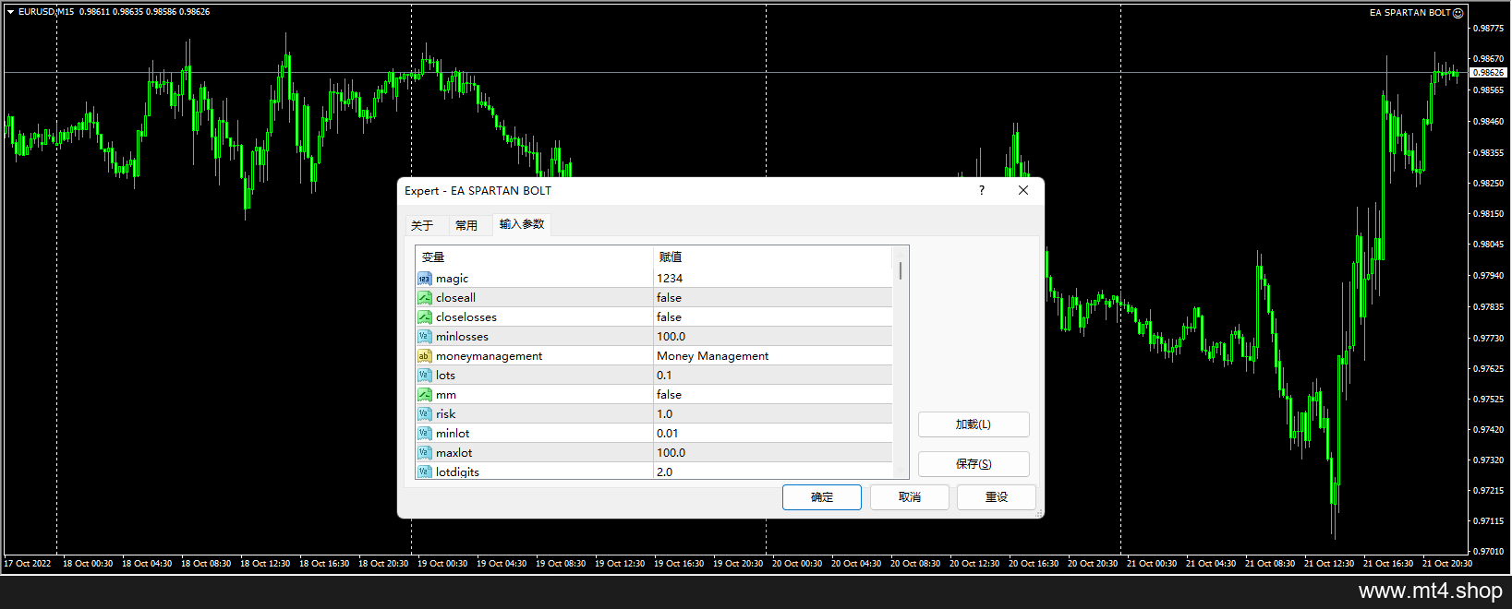
Task: Click the 变量 column header
Action: click(x=534, y=257)
